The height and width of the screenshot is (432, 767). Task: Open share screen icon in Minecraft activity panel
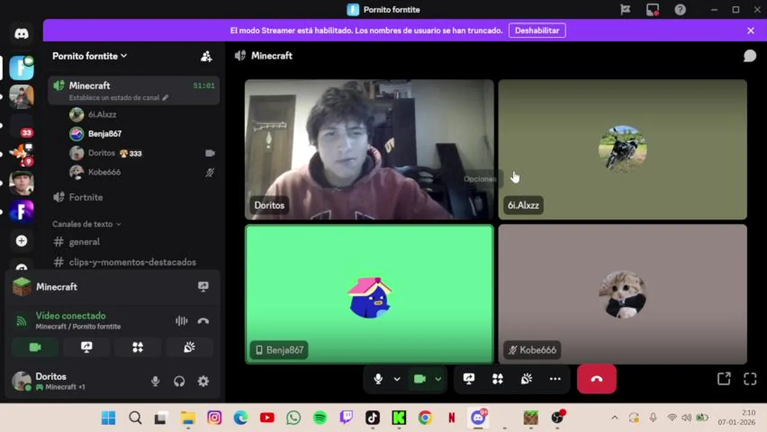pos(203,287)
